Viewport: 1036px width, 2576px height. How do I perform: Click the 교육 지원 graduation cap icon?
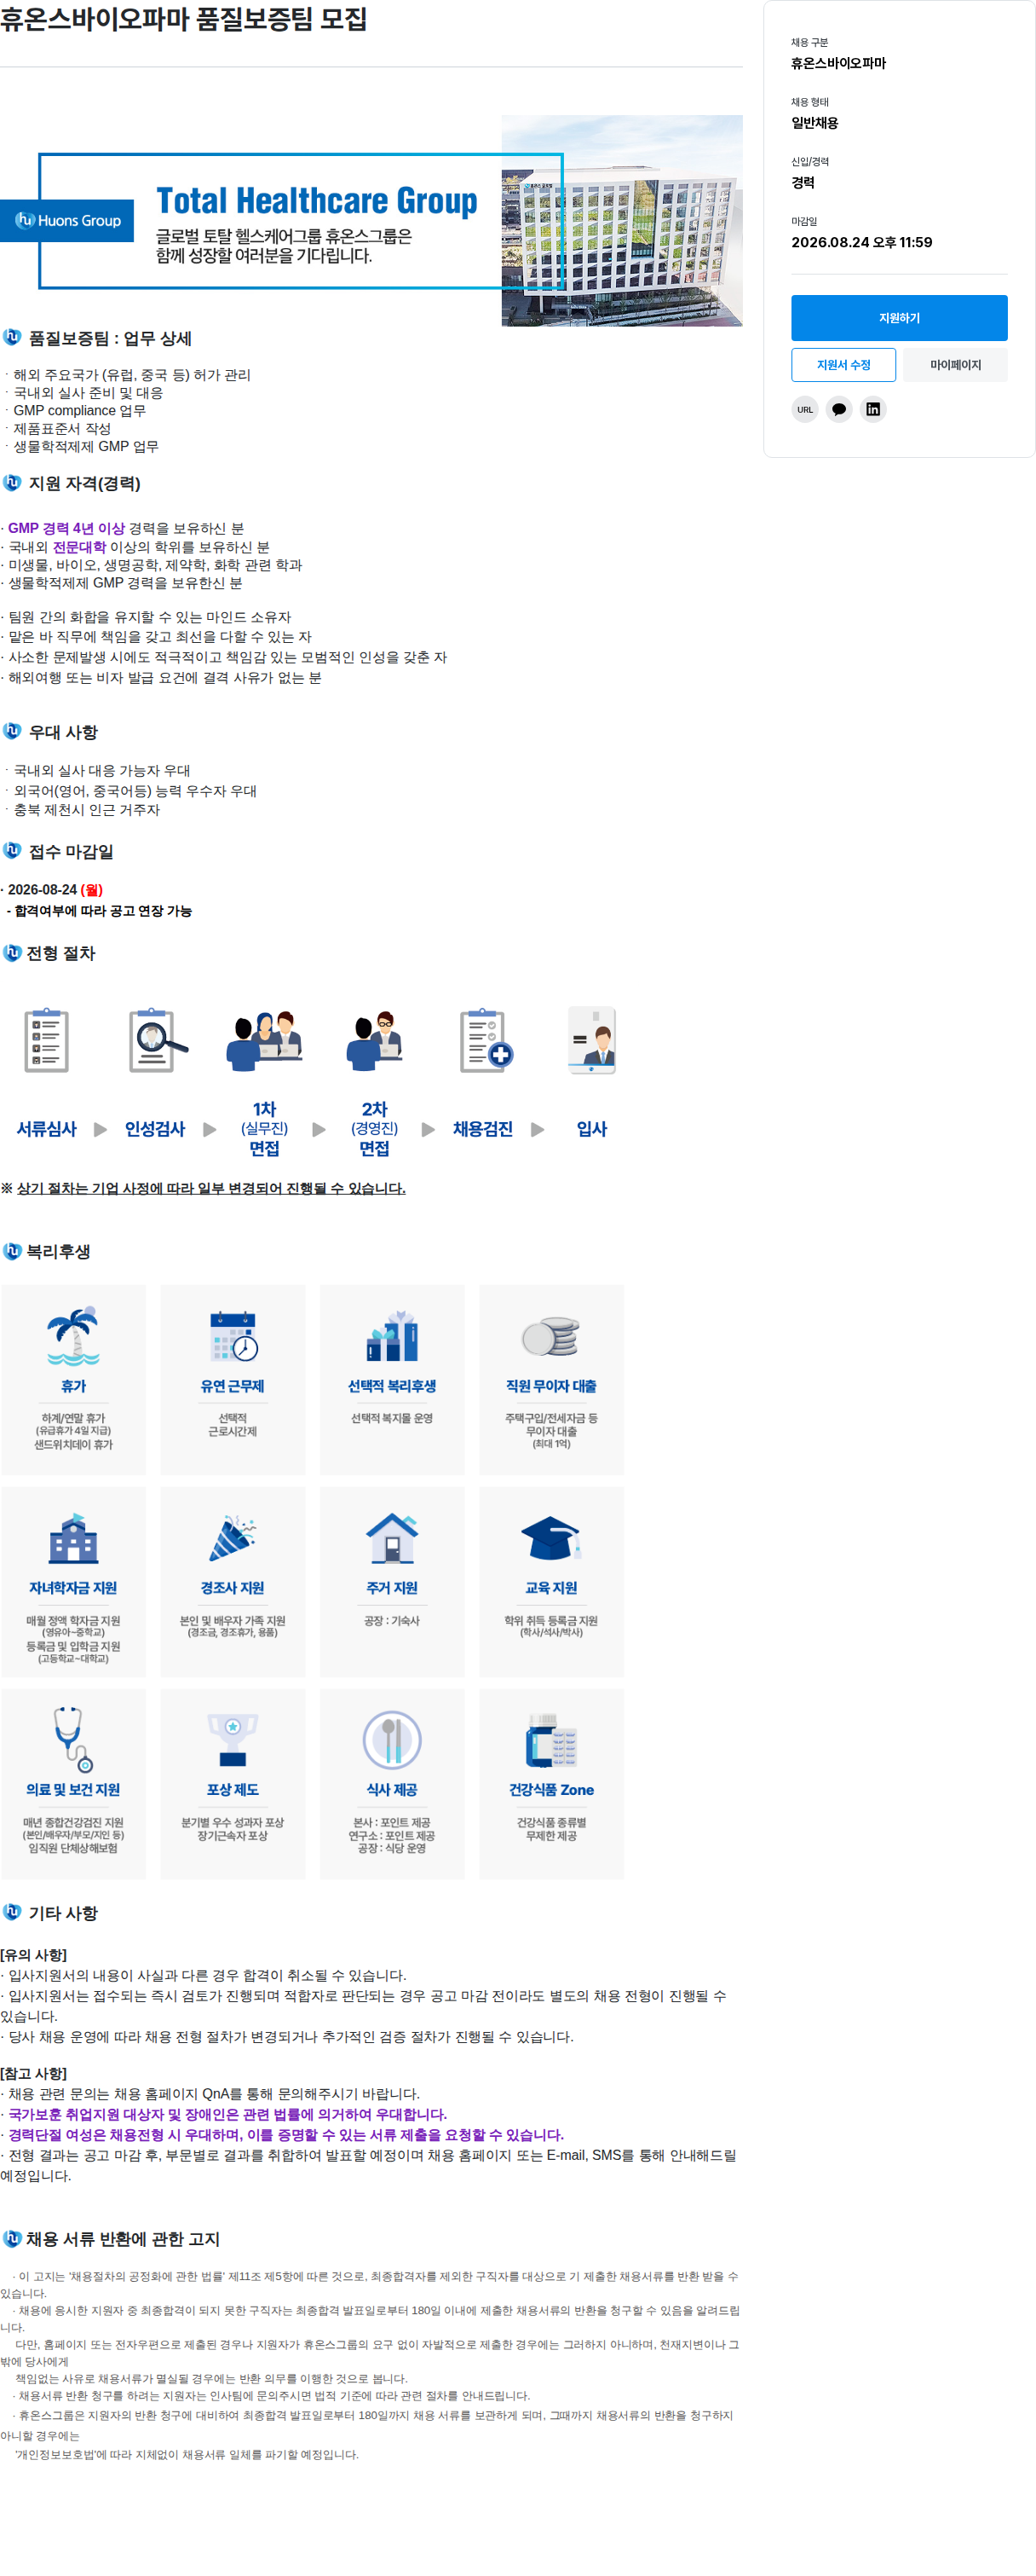(550, 1538)
